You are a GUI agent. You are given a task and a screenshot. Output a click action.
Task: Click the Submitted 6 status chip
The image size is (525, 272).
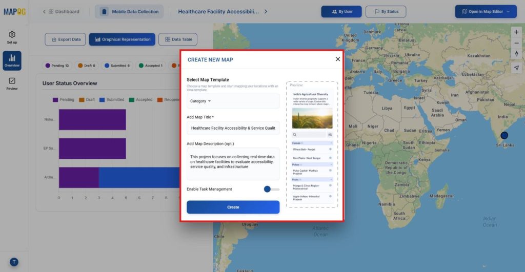117,66
